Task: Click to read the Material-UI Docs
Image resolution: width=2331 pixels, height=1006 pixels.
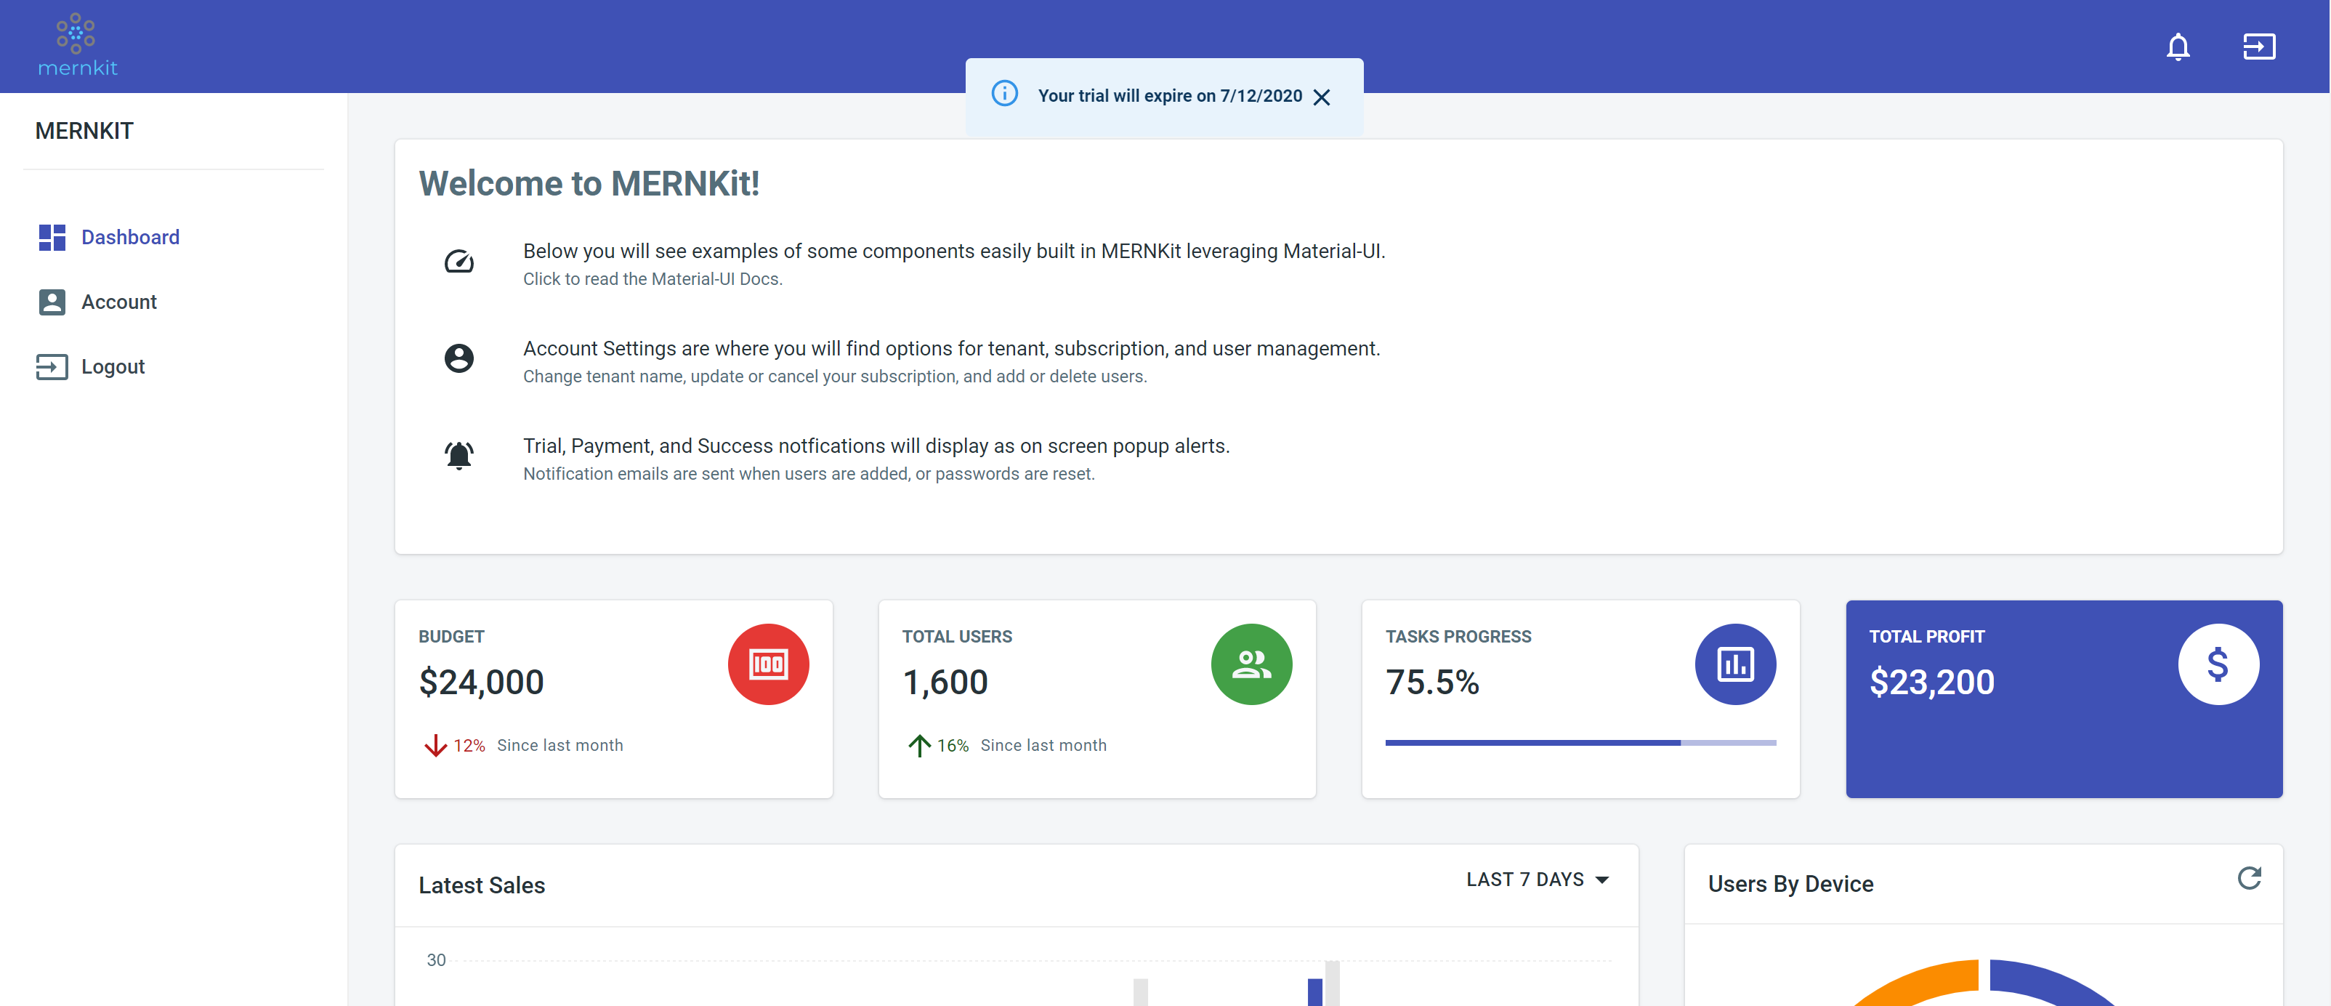Action: click(x=652, y=279)
